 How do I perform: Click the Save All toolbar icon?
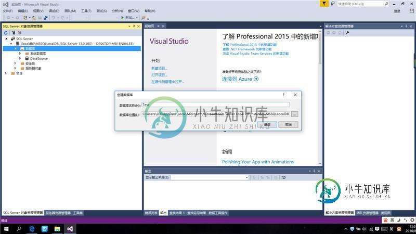(46, 18)
